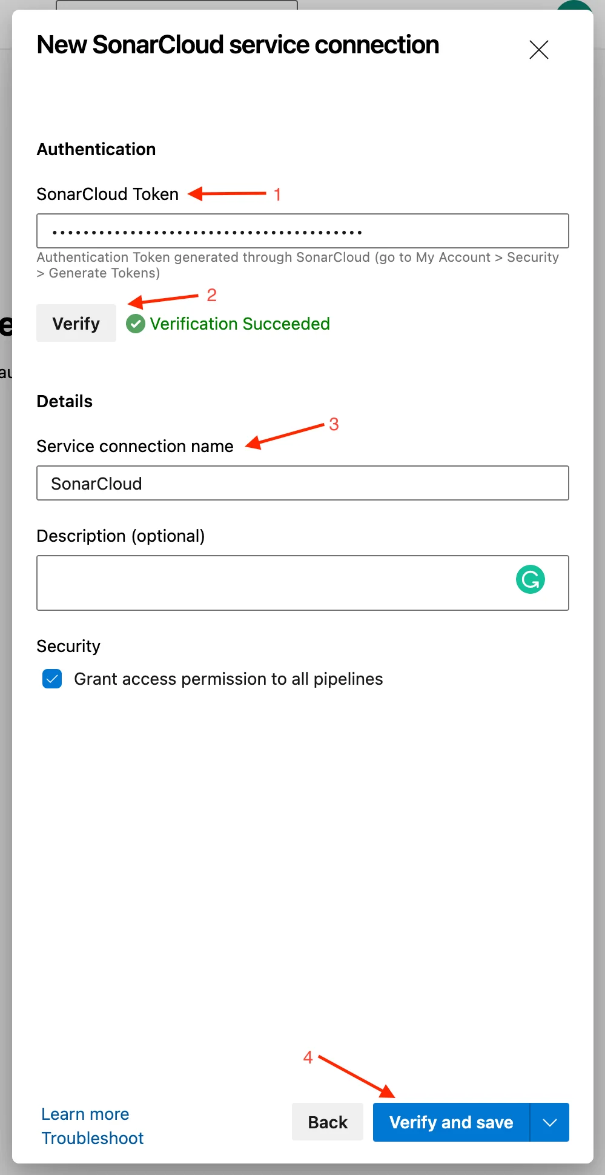Click the token help text about Generate Tokens
This screenshot has width=605, height=1175.
(x=298, y=265)
